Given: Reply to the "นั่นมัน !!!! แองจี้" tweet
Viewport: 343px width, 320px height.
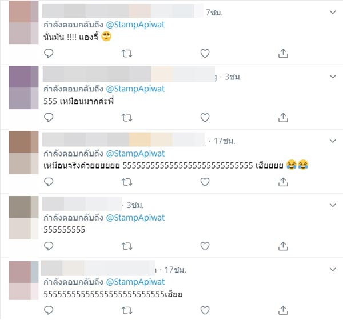Looking at the screenshot, I should [x=49, y=53].
